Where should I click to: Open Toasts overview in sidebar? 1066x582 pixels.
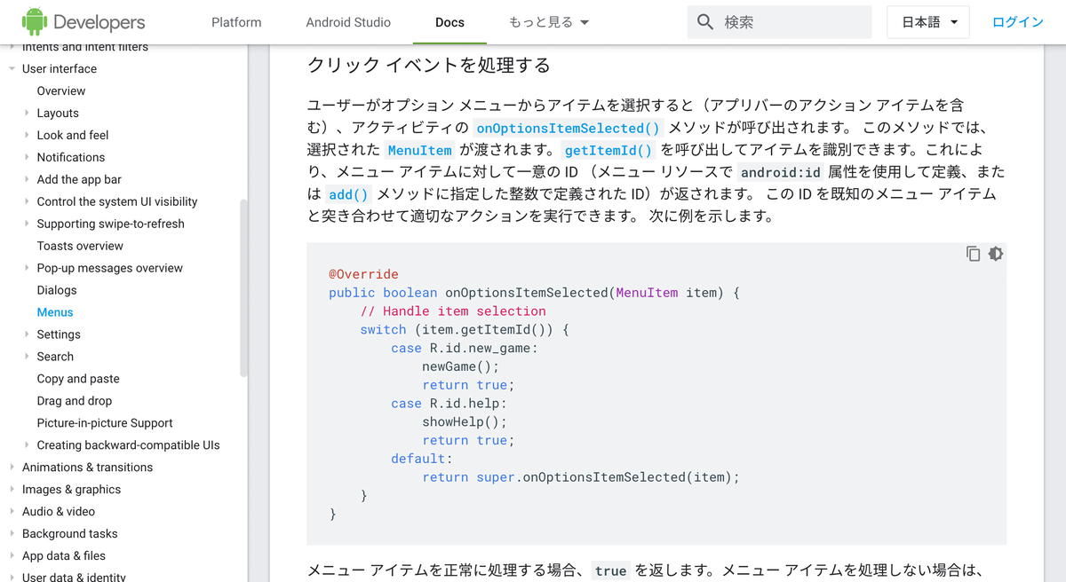pyautogui.click(x=80, y=246)
